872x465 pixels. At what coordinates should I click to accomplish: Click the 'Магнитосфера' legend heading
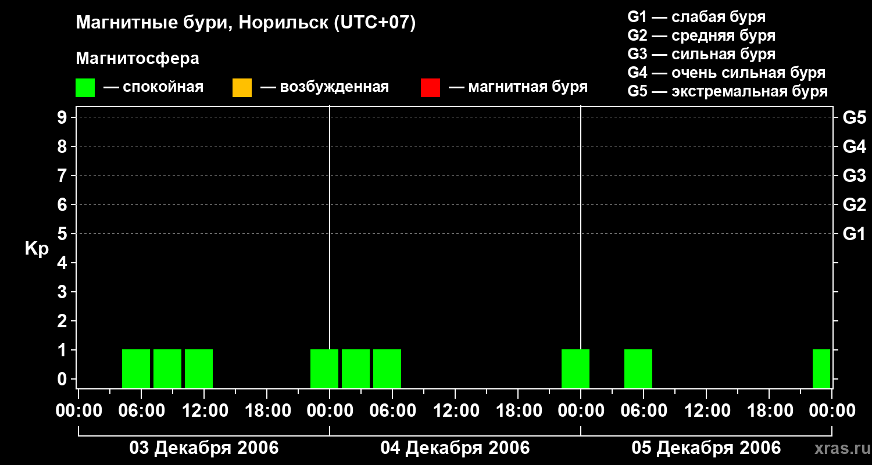[x=137, y=59]
